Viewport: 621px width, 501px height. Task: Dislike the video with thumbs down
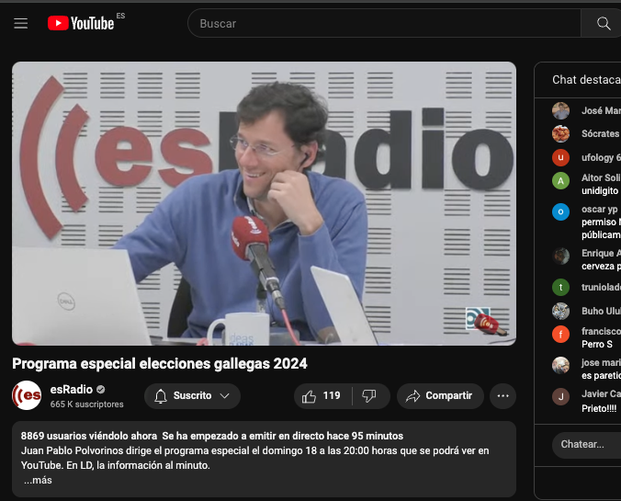(x=369, y=396)
